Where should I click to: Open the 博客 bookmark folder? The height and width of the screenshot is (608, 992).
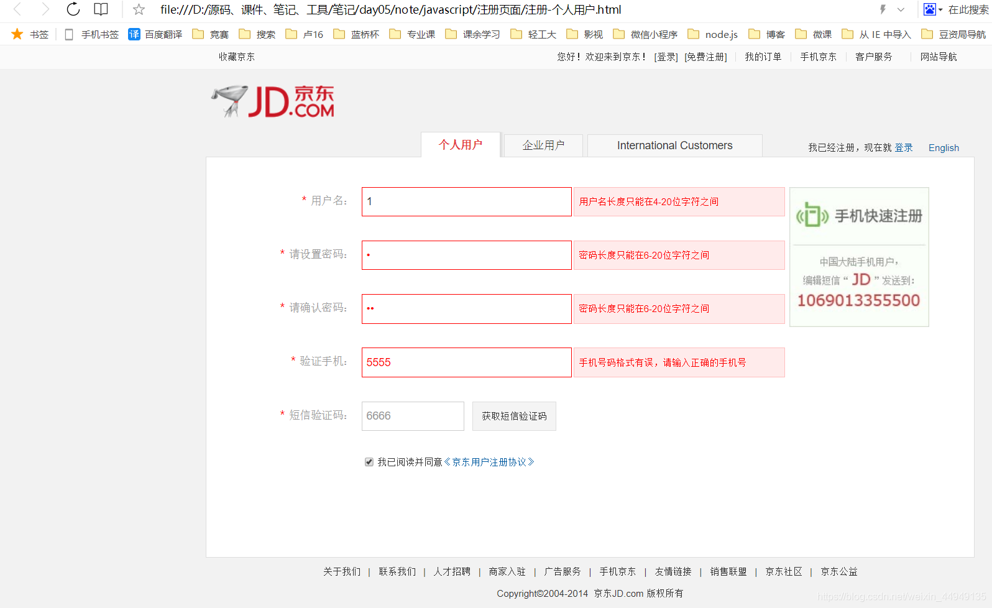click(767, 34)
